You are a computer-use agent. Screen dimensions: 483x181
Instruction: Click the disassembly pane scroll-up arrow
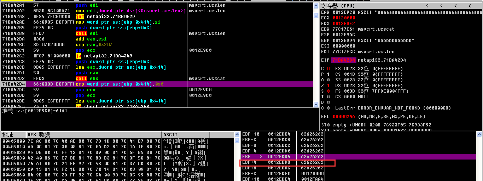(316, 5)
